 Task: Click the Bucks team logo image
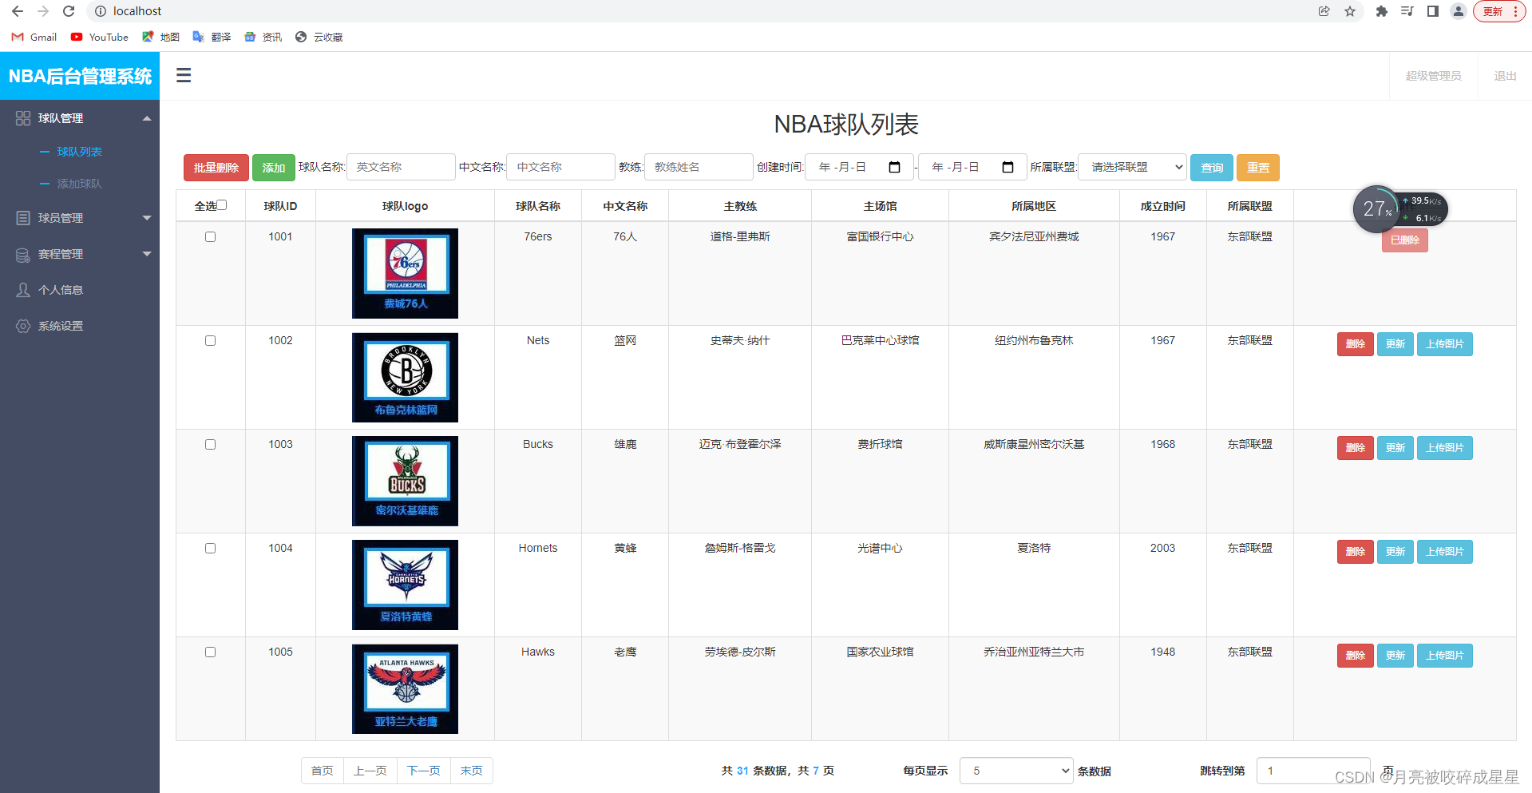point(406,481)
